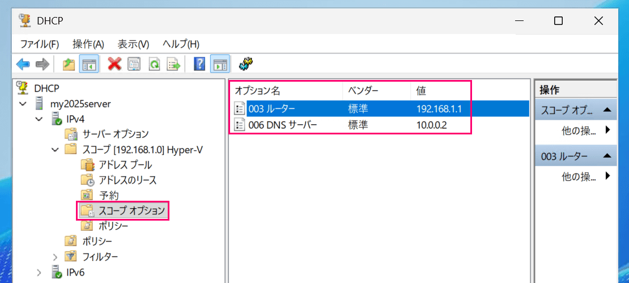Toggle the Action pane show/hide icon

(x=220, y=64)
